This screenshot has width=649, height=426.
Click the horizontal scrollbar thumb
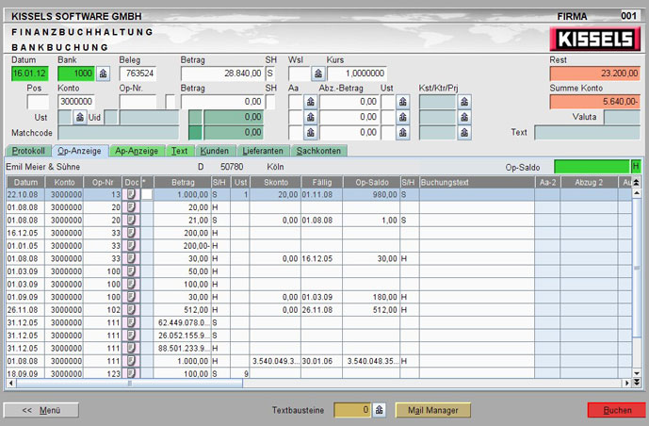click(x=130, y=384)
